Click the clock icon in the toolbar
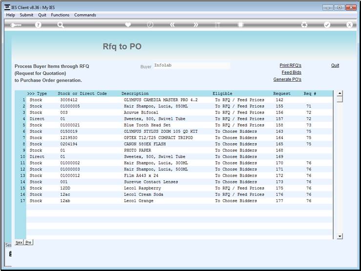The width and height of the screenshot is (361, 271). coord(150,24)
